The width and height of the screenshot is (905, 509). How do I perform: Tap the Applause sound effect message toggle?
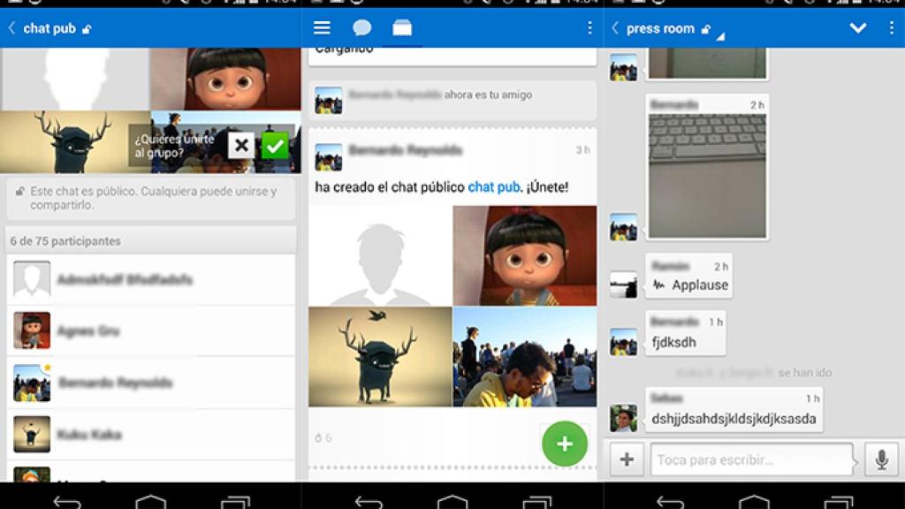point(689,284)
